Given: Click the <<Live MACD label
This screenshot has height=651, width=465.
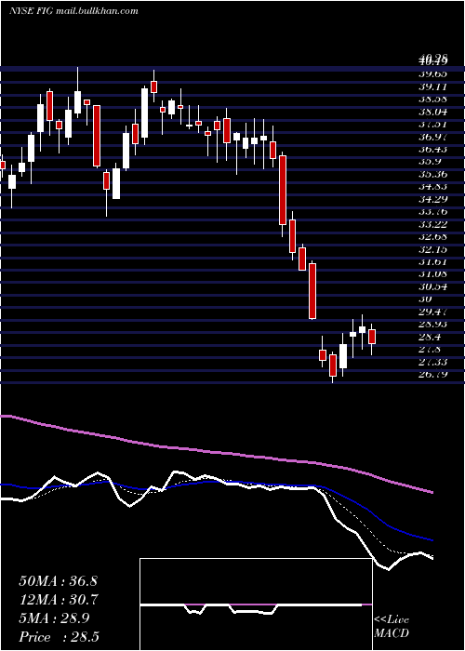Looking at the screenshot, I should pyautogui.click(x=392, y=627).
